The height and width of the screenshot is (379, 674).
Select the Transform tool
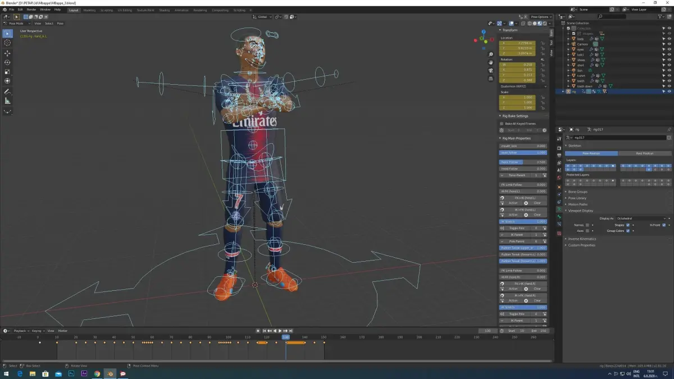(7, 81)
